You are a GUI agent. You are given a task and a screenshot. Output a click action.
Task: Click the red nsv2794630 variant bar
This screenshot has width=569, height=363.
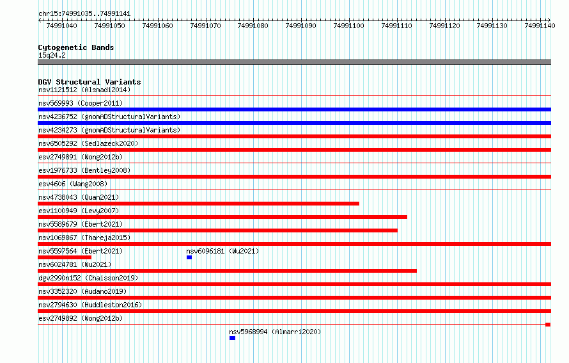(x=294, y=311)
